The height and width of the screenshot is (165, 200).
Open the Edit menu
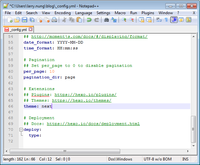[18, 13]
